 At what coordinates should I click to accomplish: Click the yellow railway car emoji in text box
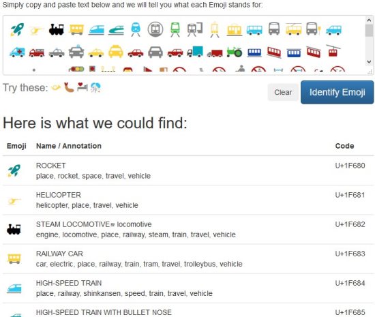click(x=76, y=29)
